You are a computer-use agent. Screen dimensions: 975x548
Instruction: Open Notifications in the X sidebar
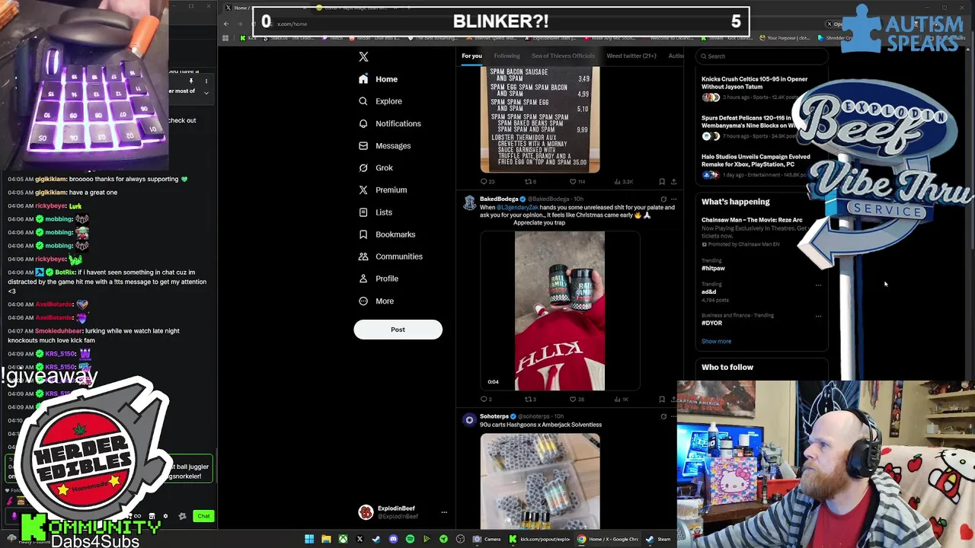389,123
